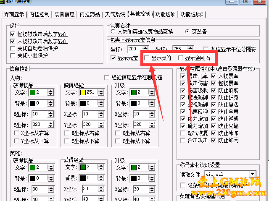Open the 内挂控制 tab
The image size is (269, 201).
39,14
